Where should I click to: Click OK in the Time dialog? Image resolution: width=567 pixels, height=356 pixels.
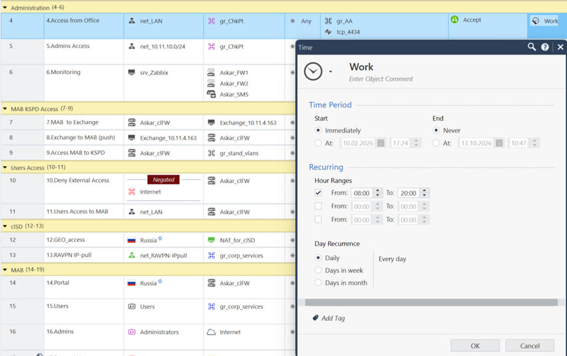click(x=475, y=346)
